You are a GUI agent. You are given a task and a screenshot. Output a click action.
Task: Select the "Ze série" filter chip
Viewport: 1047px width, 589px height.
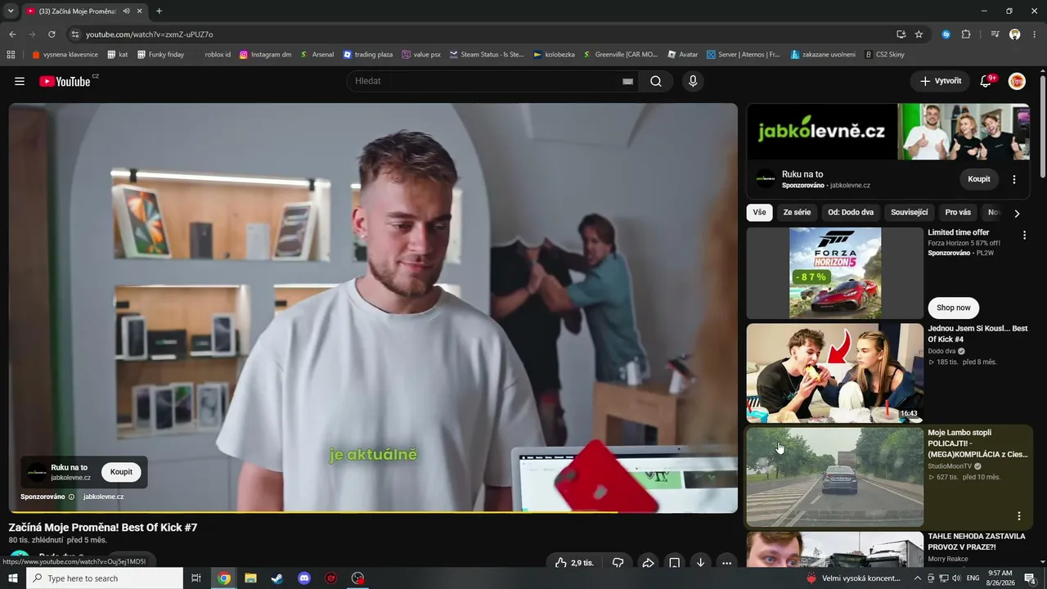click(x=797, y=213)
